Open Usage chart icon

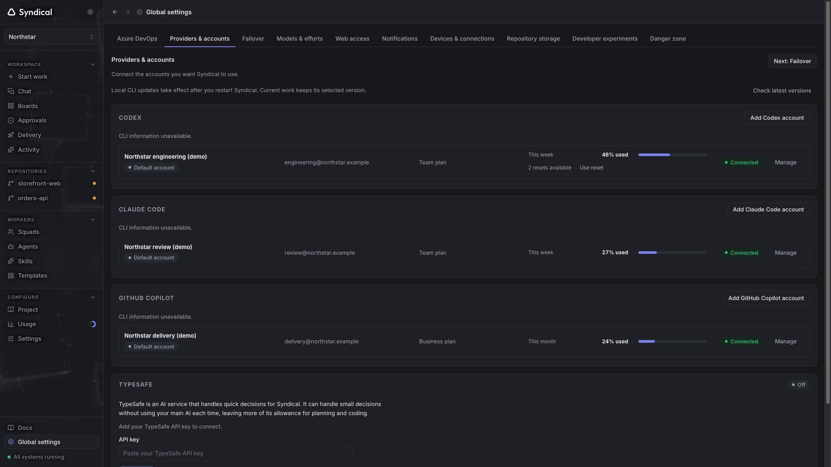pyautogui.click(x=11, y=324)
